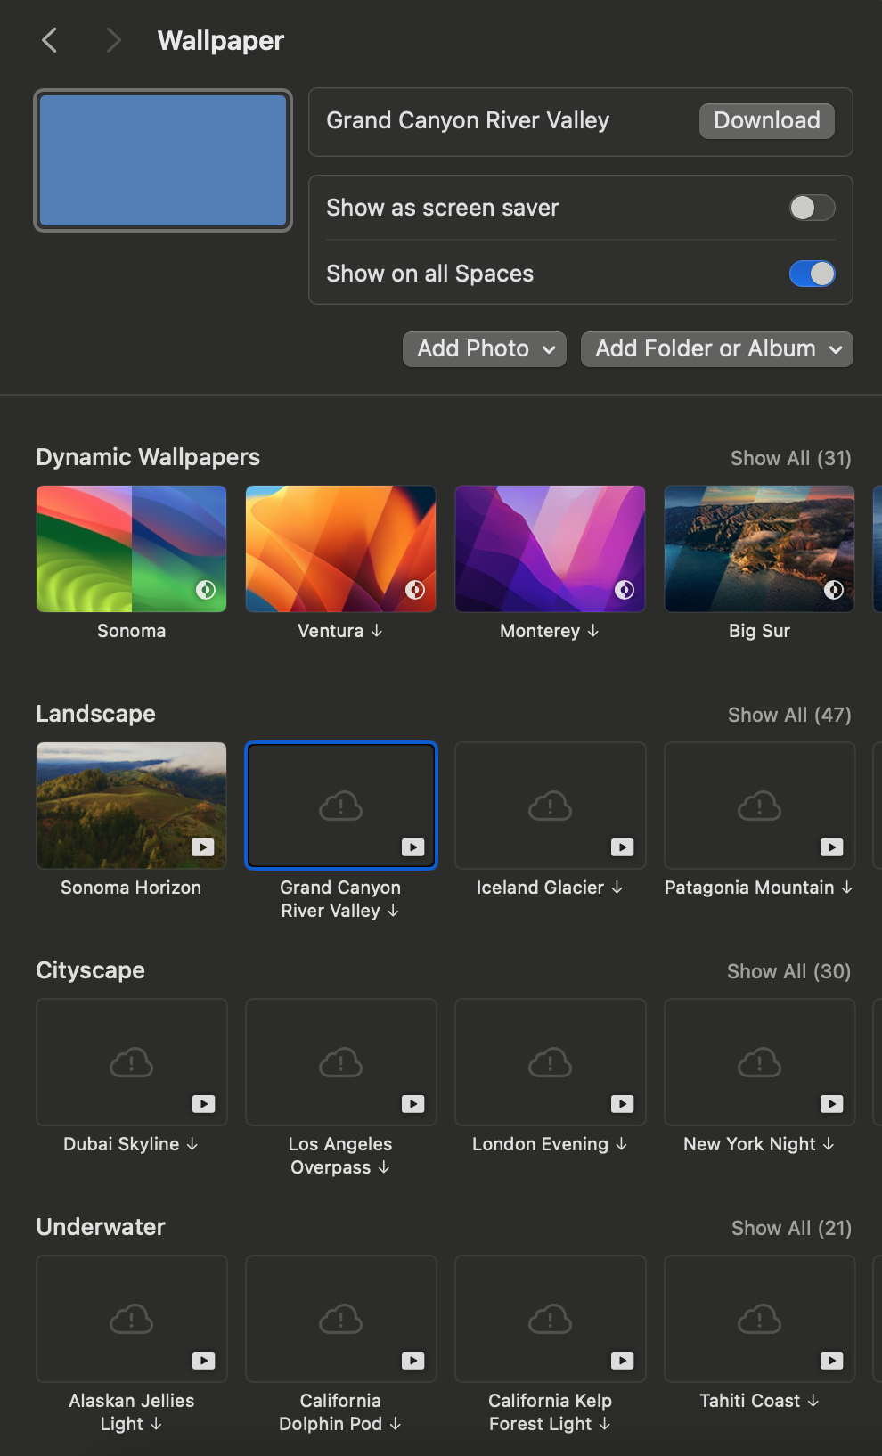Viewport: 882px width, 1456px height.
Task: Click the play badge on Patagonia Mountain tile
Action: (831, 847)
